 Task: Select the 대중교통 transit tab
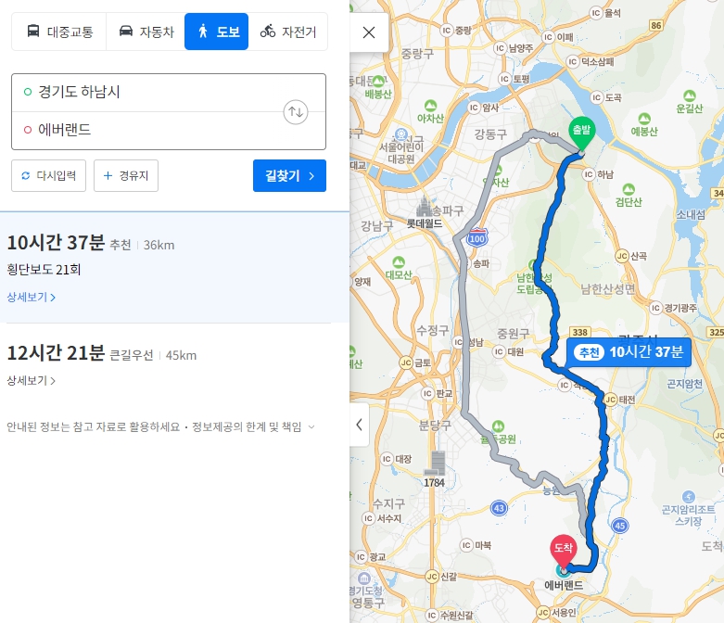[x=59, y=32]
